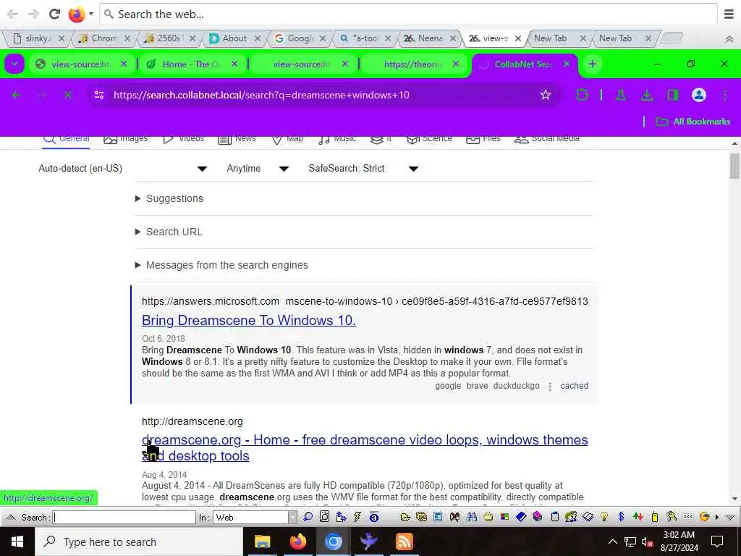Click the Firefox logo icon beside reload
Viewport: 741px width, 556px height.
coord(76,14)
